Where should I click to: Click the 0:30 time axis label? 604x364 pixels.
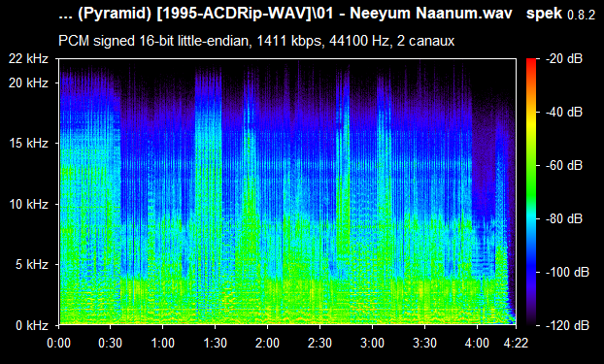(x=110, y=343)
